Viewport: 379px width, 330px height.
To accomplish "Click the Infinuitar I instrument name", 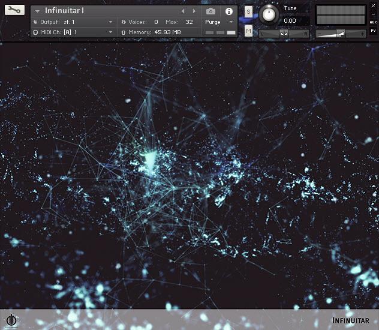I will (64, 11).
